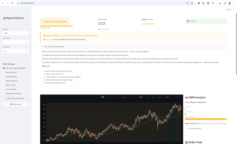The height and width of the screenshot is (144, 237).
Task: Click the Refresh Data button
Action: click(16, 104)
